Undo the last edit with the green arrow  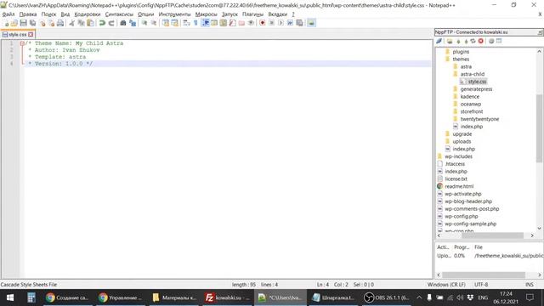click(102, 23)
